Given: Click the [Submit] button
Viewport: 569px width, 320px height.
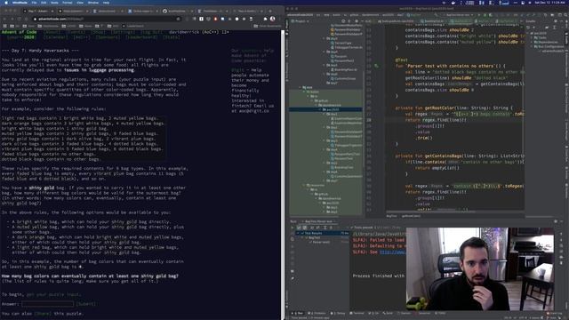Looking at the screenshot, I should tap(86, 304).
